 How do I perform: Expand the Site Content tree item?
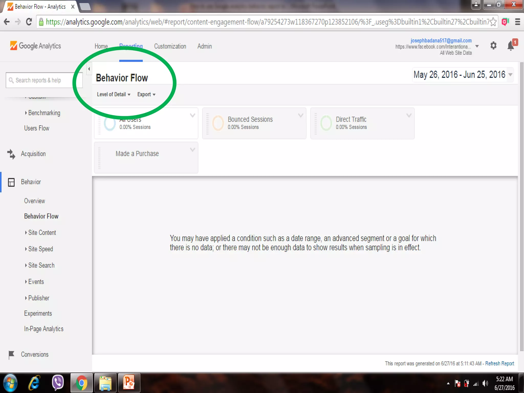[x=42, y=233]
